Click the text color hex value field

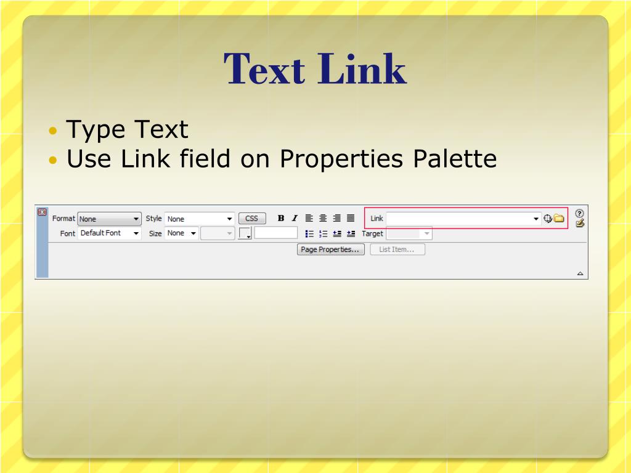[x=276, y=233]
